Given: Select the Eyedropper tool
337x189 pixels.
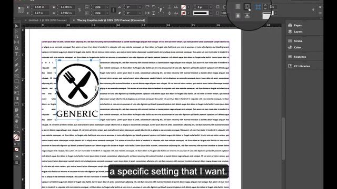Looking at the screenshot, I should click(16, 115).
